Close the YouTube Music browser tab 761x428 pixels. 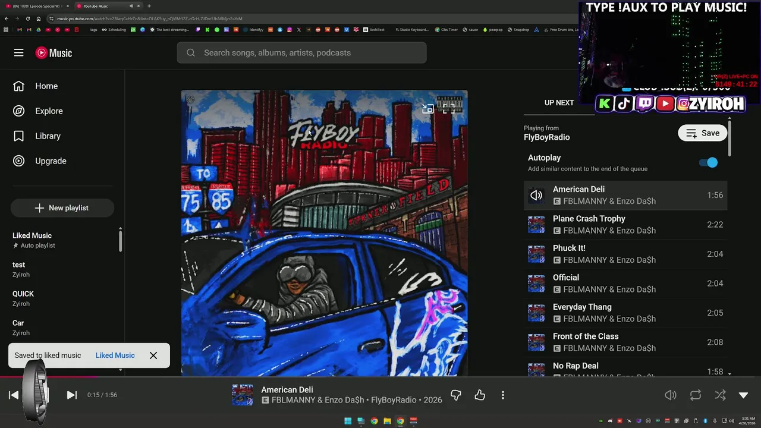coord(139,6)
